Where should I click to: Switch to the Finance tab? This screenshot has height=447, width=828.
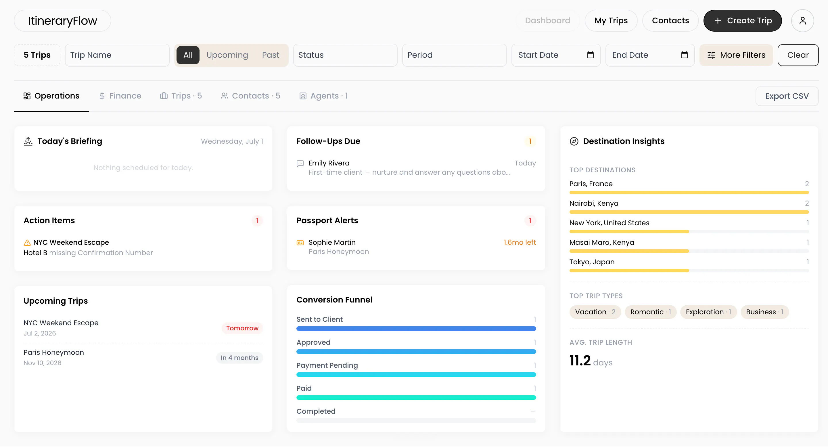120,96
